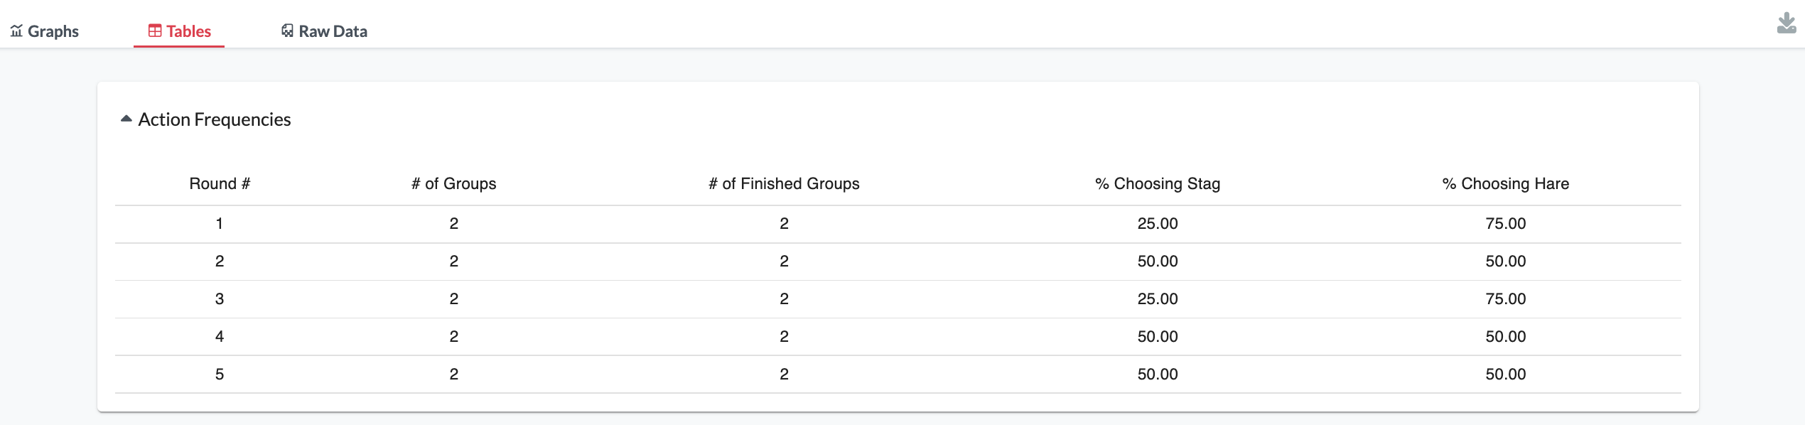
Task: Click round number 5 cell
Action: click(x=220, y=374)
